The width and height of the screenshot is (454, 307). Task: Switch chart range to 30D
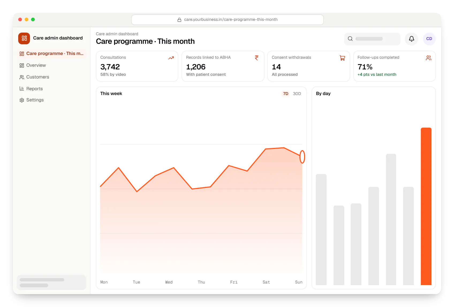coord(297,94)
